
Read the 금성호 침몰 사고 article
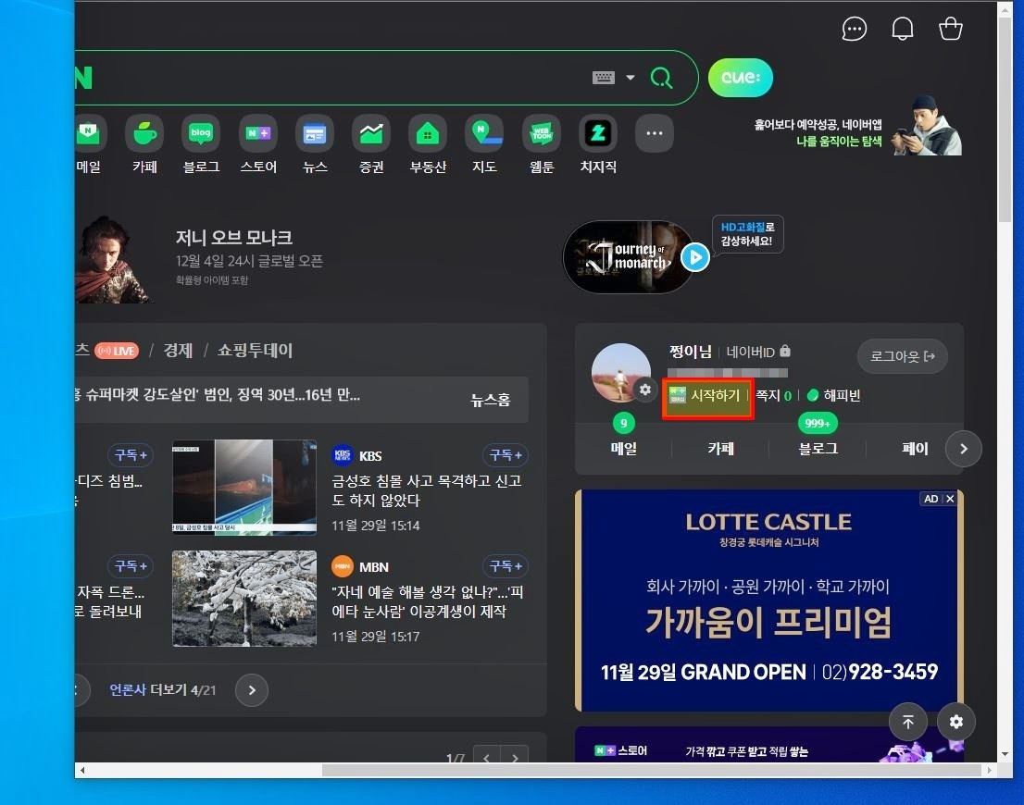coord(427,490)
